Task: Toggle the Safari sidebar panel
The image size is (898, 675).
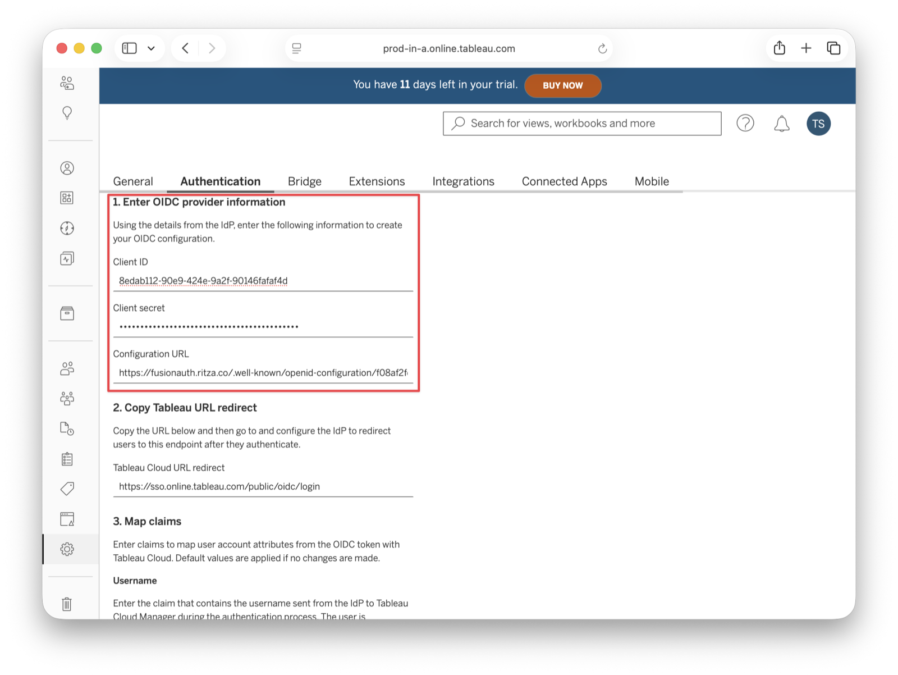Action: point(129,48)
